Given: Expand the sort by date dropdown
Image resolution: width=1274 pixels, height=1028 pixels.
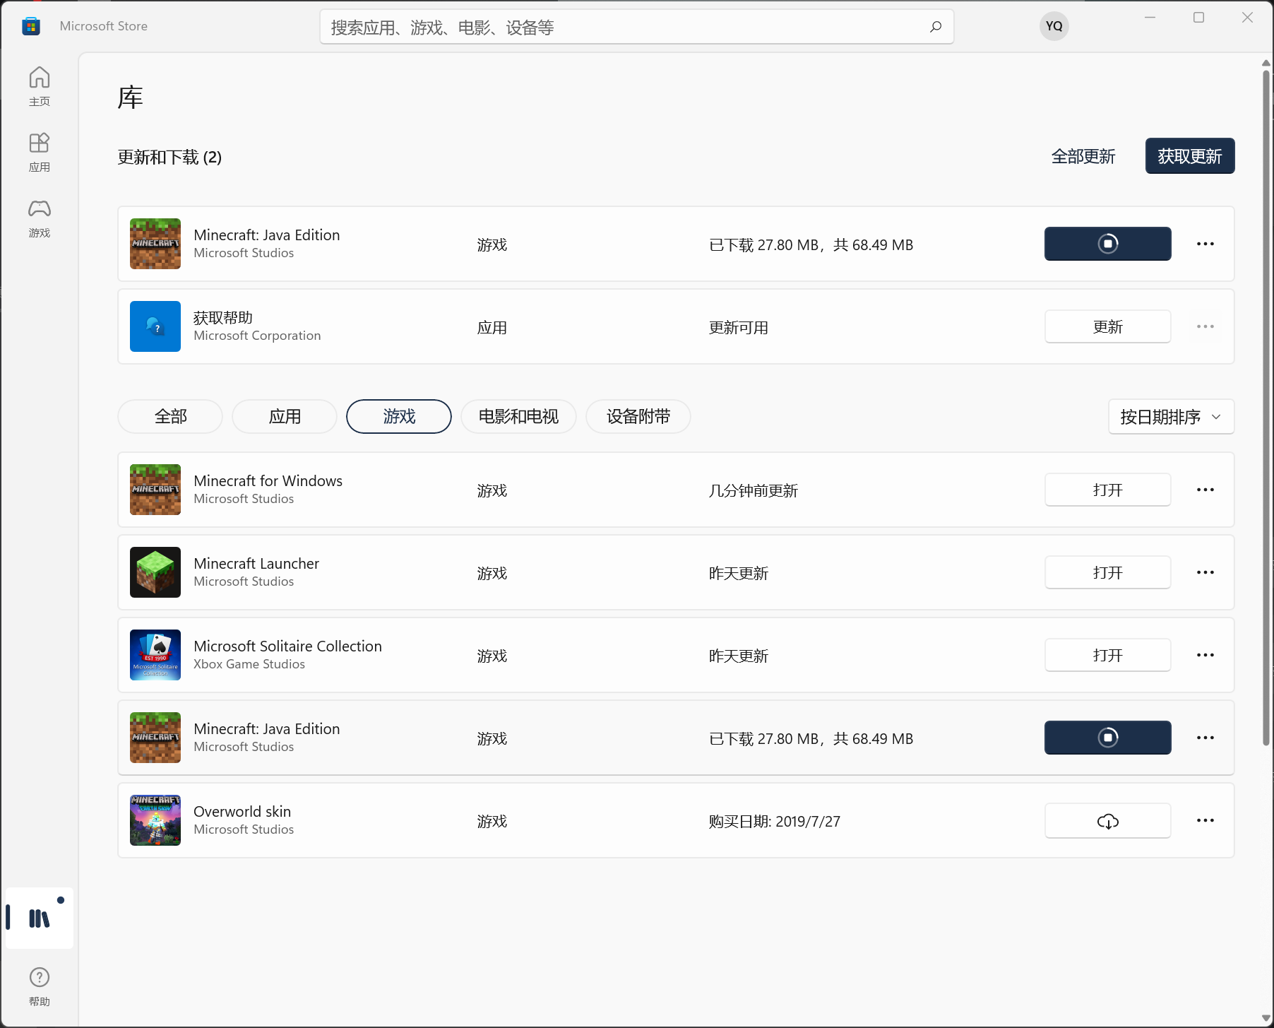Looking at the screenshot, I should (x=1171, y=417).
